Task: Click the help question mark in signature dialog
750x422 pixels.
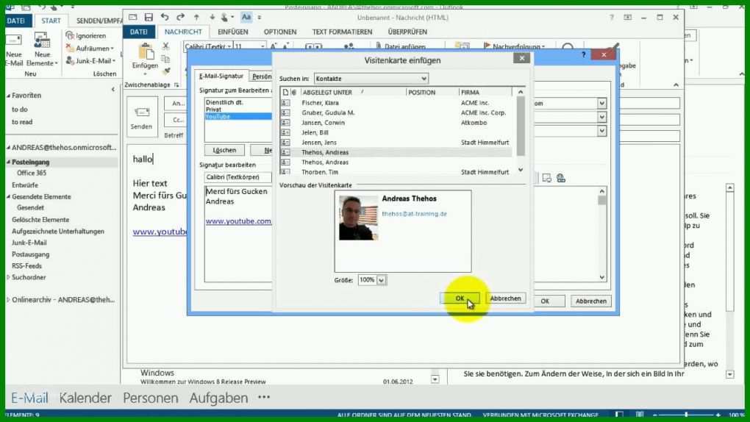Action: [584, 54]
